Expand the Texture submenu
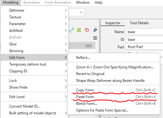This screenshot has width=163, height=118. (x=34, y=17)
